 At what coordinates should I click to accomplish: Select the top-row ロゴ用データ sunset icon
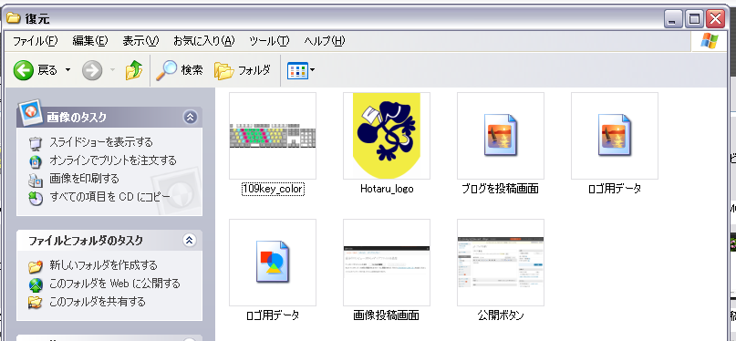[x=615, y=136]
